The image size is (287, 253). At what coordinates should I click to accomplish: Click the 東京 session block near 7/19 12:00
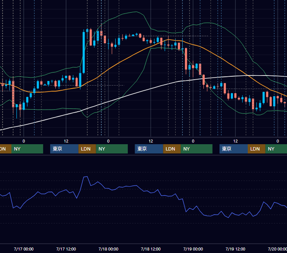(x=233, y=149)
